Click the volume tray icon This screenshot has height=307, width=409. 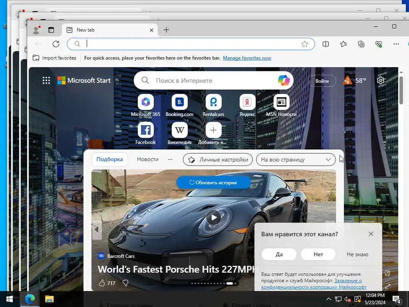[x=348, y=299]
